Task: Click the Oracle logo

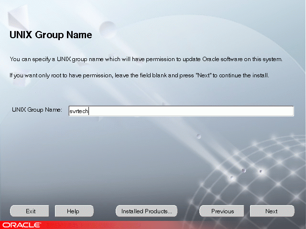Action: click(x=22, y=225)
